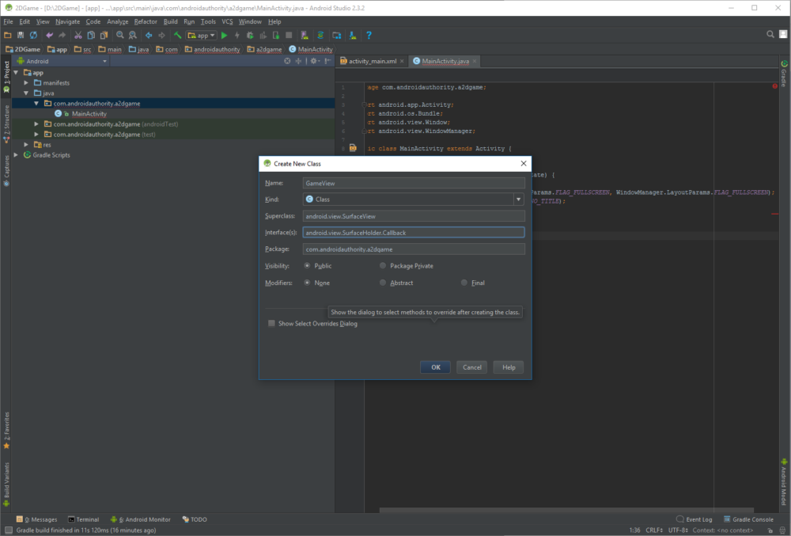Check Show Select Overrides Dialog

click(271, 323)
